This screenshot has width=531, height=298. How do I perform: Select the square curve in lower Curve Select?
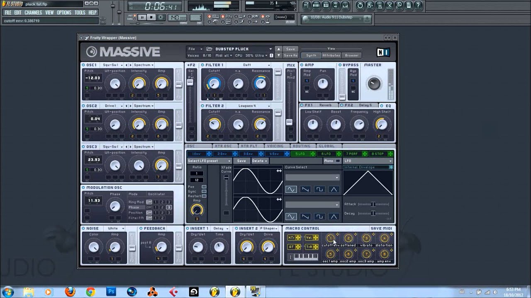tap(319, 216)
